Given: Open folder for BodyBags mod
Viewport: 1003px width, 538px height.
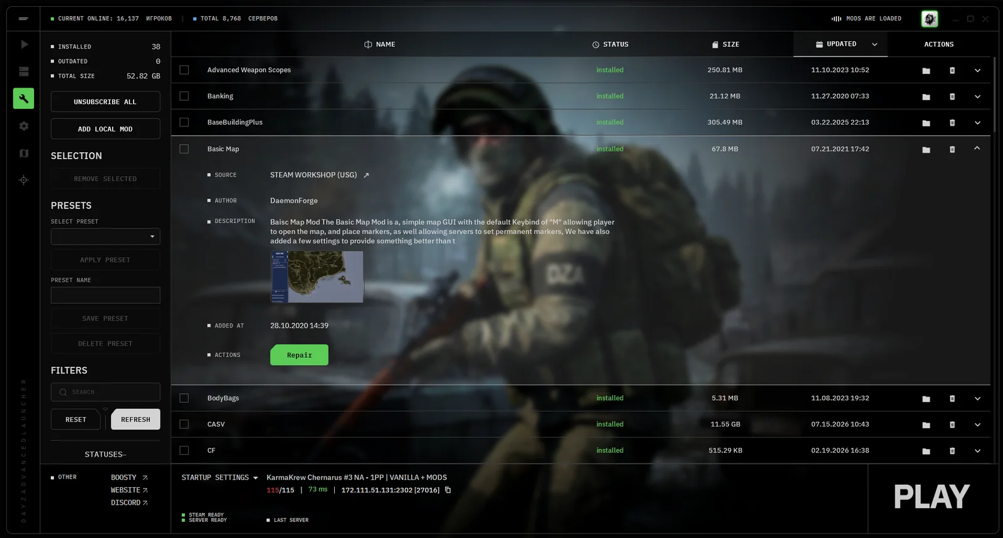Looking at the screenshot, I should tap(926, 399).
